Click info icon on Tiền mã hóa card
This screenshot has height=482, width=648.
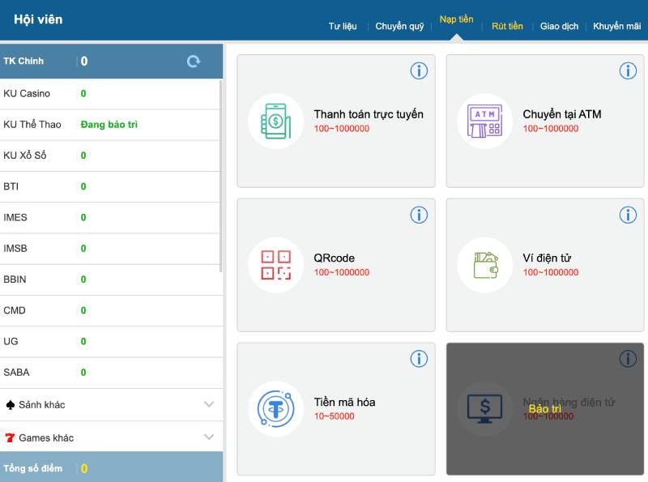419,359
